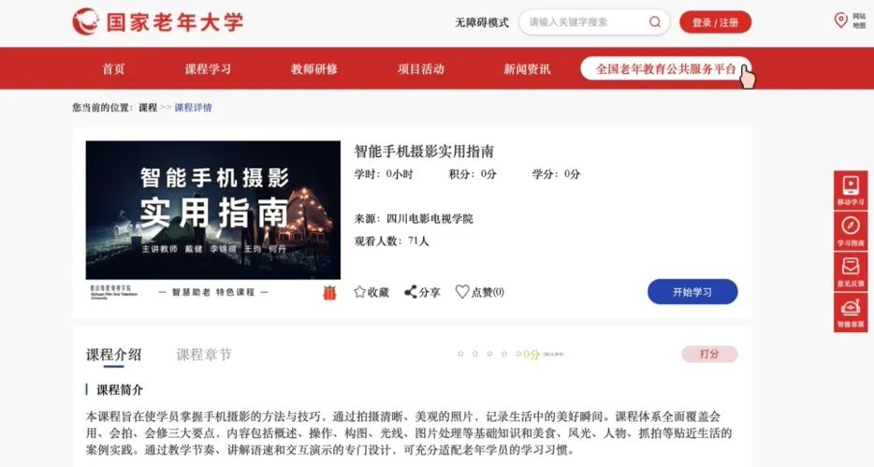Click the 分享 share icon
The width and height of the screenshot is (874, 467).
[x=411, y=291]
